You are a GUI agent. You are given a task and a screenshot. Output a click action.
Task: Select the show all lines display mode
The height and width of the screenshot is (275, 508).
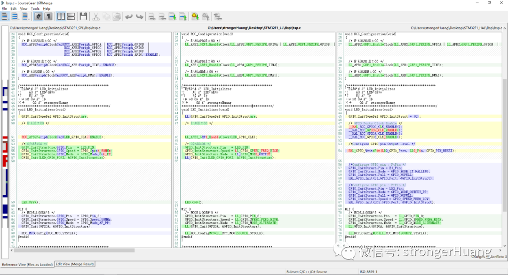(5, 16)
